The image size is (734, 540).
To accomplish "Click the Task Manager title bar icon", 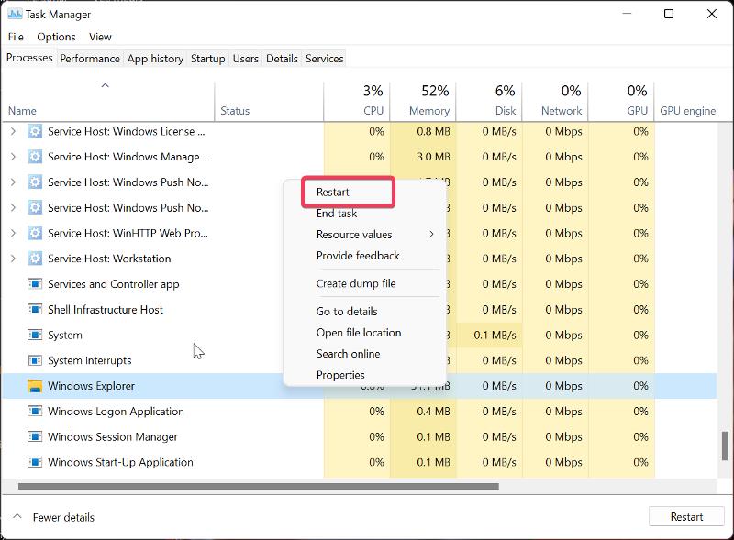I will click(15, 14).
